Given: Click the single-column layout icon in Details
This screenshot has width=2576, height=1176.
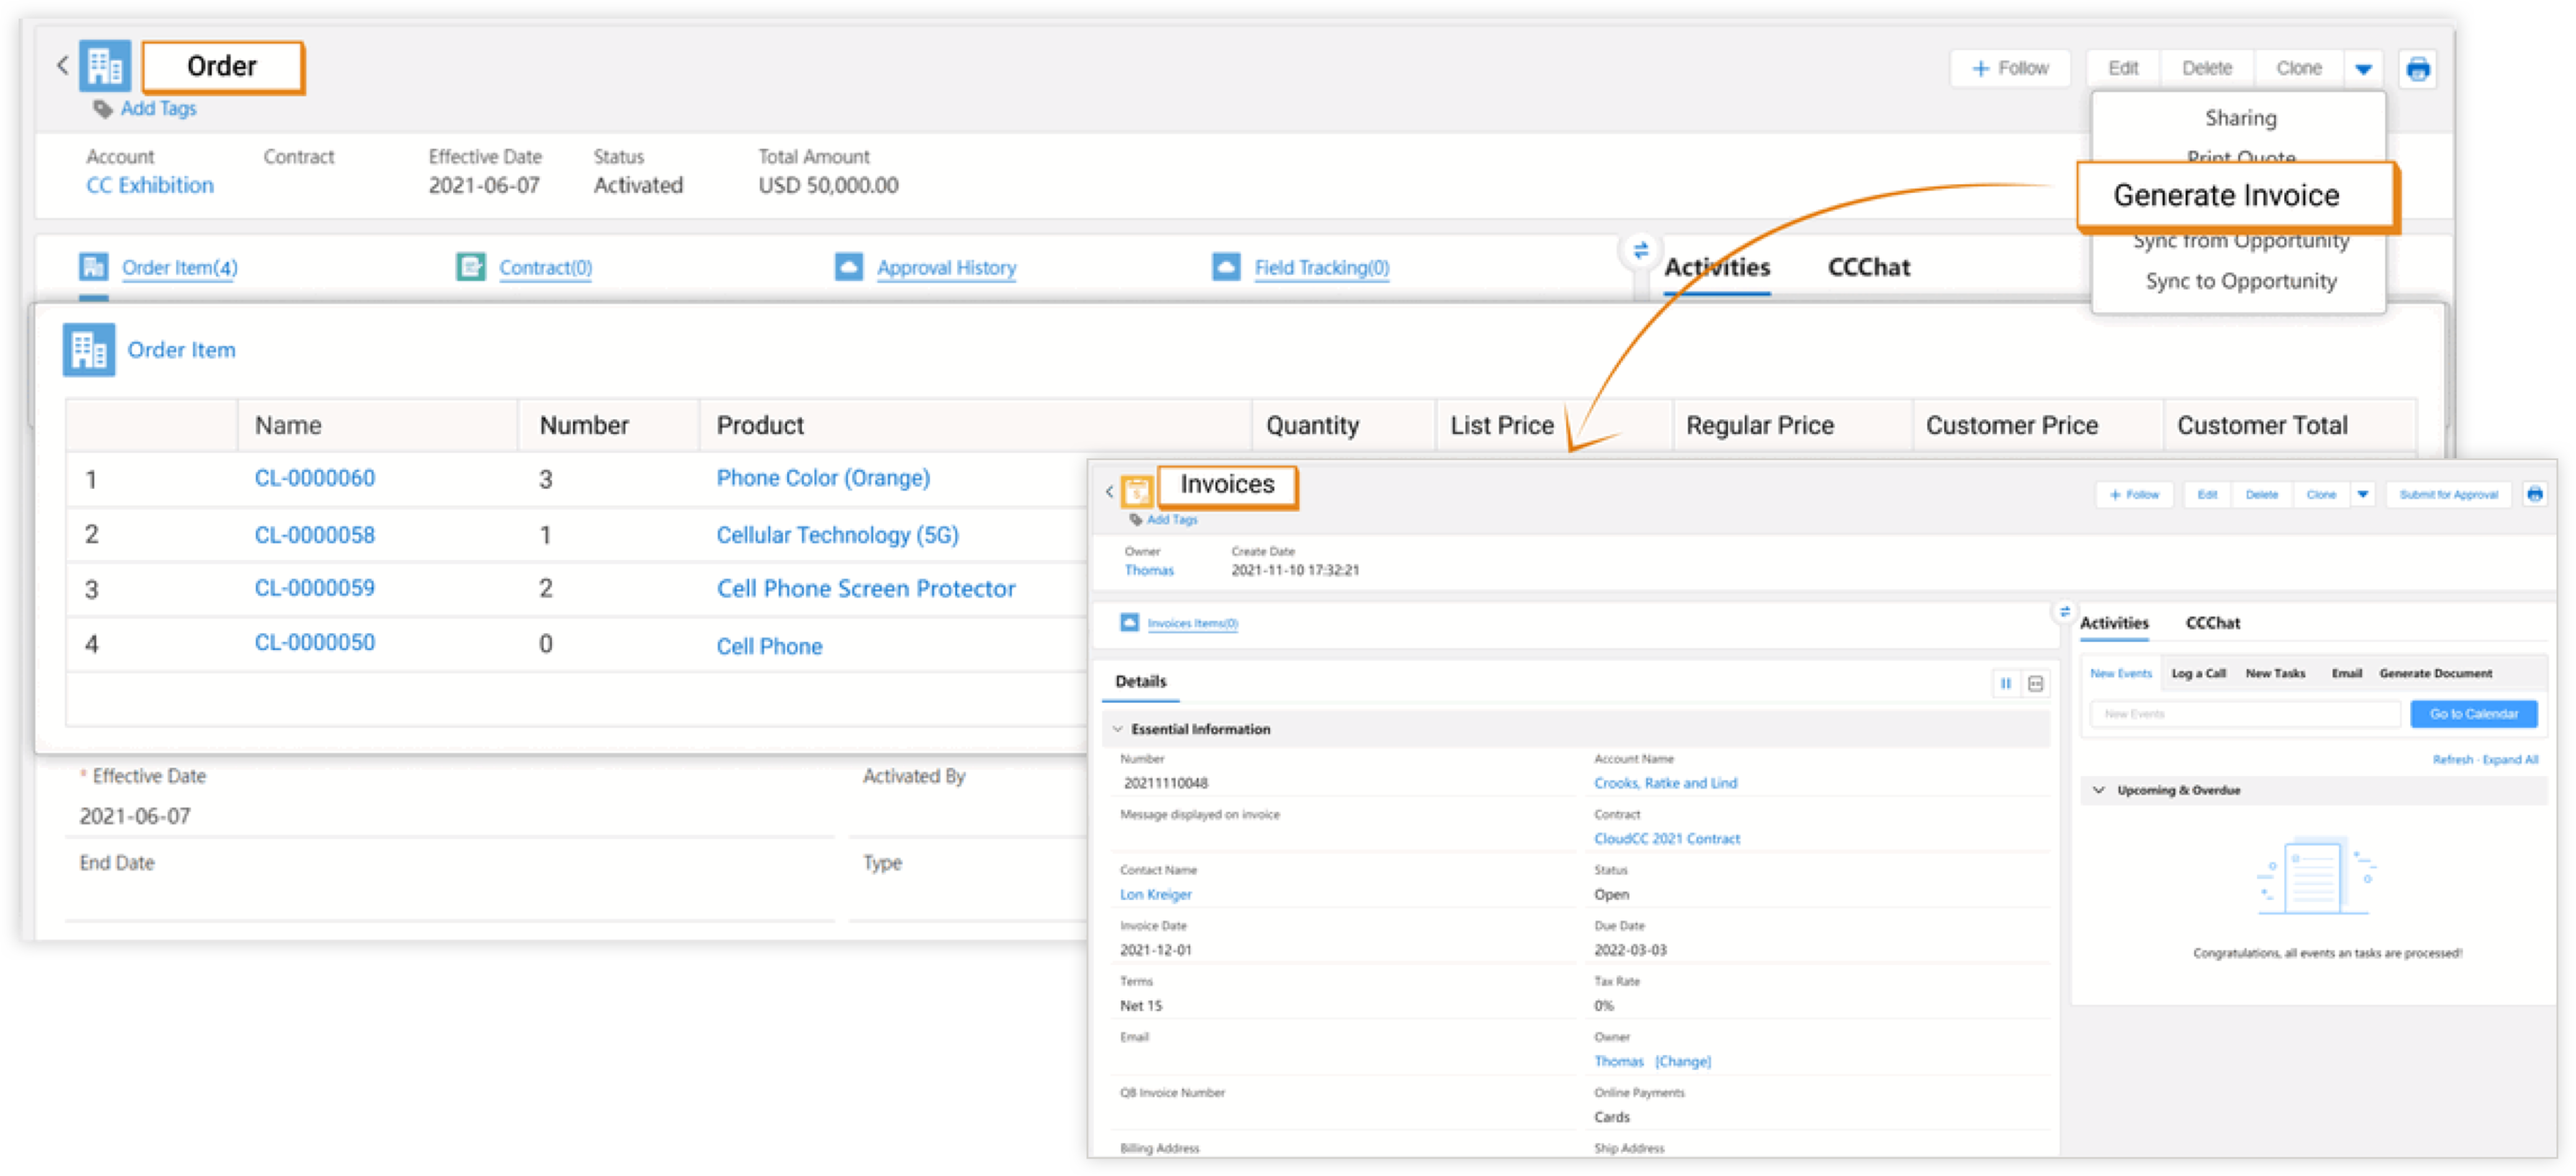Looking at the screenshot, I should [x=2035, y=684].
